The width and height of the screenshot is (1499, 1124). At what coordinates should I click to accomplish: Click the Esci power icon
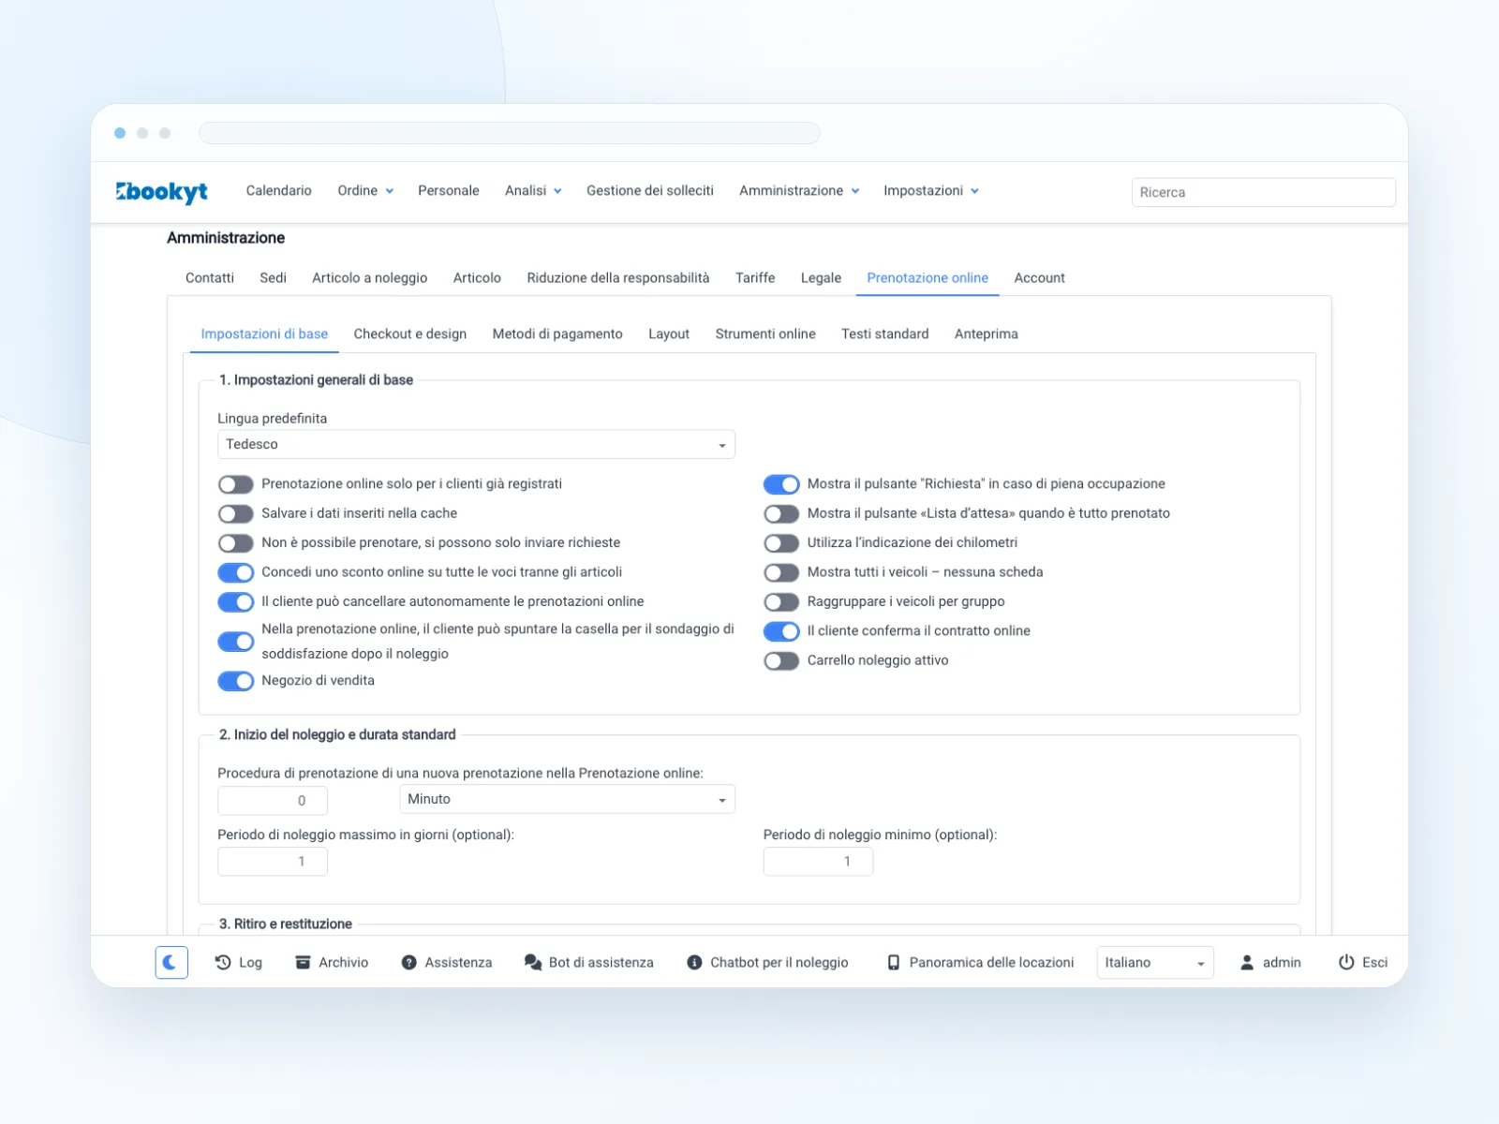click(1346, 962)
